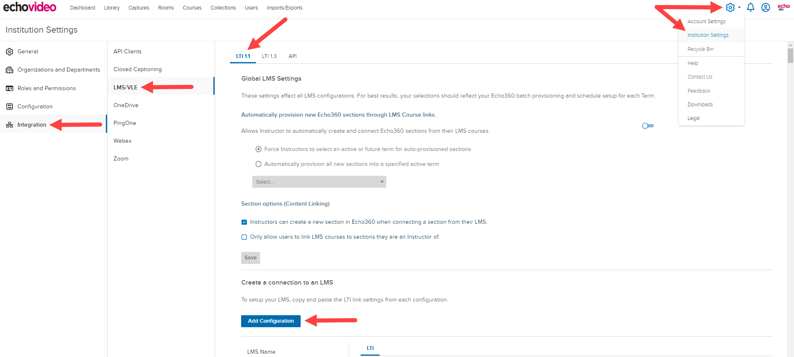
Task: Open the Courses page
Action: point(192,8)
